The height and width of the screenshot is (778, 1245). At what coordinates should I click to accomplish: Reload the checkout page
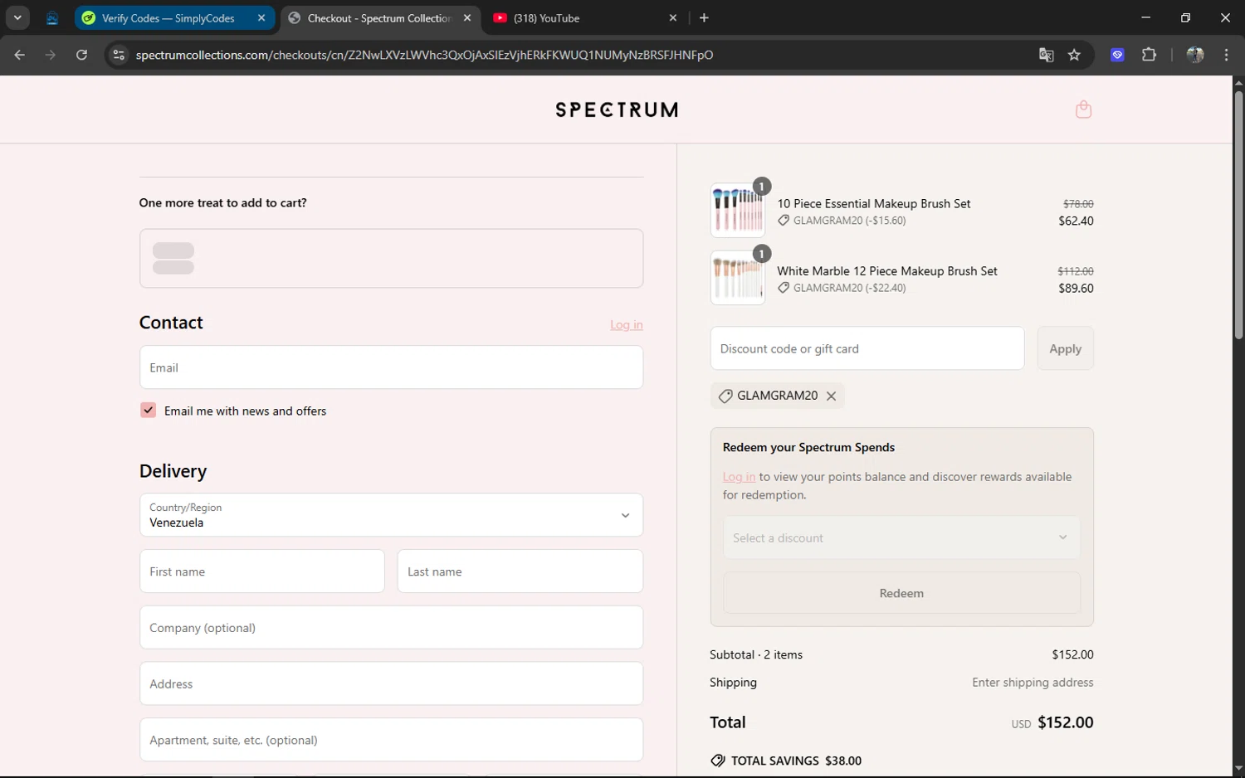pos(81,55)
